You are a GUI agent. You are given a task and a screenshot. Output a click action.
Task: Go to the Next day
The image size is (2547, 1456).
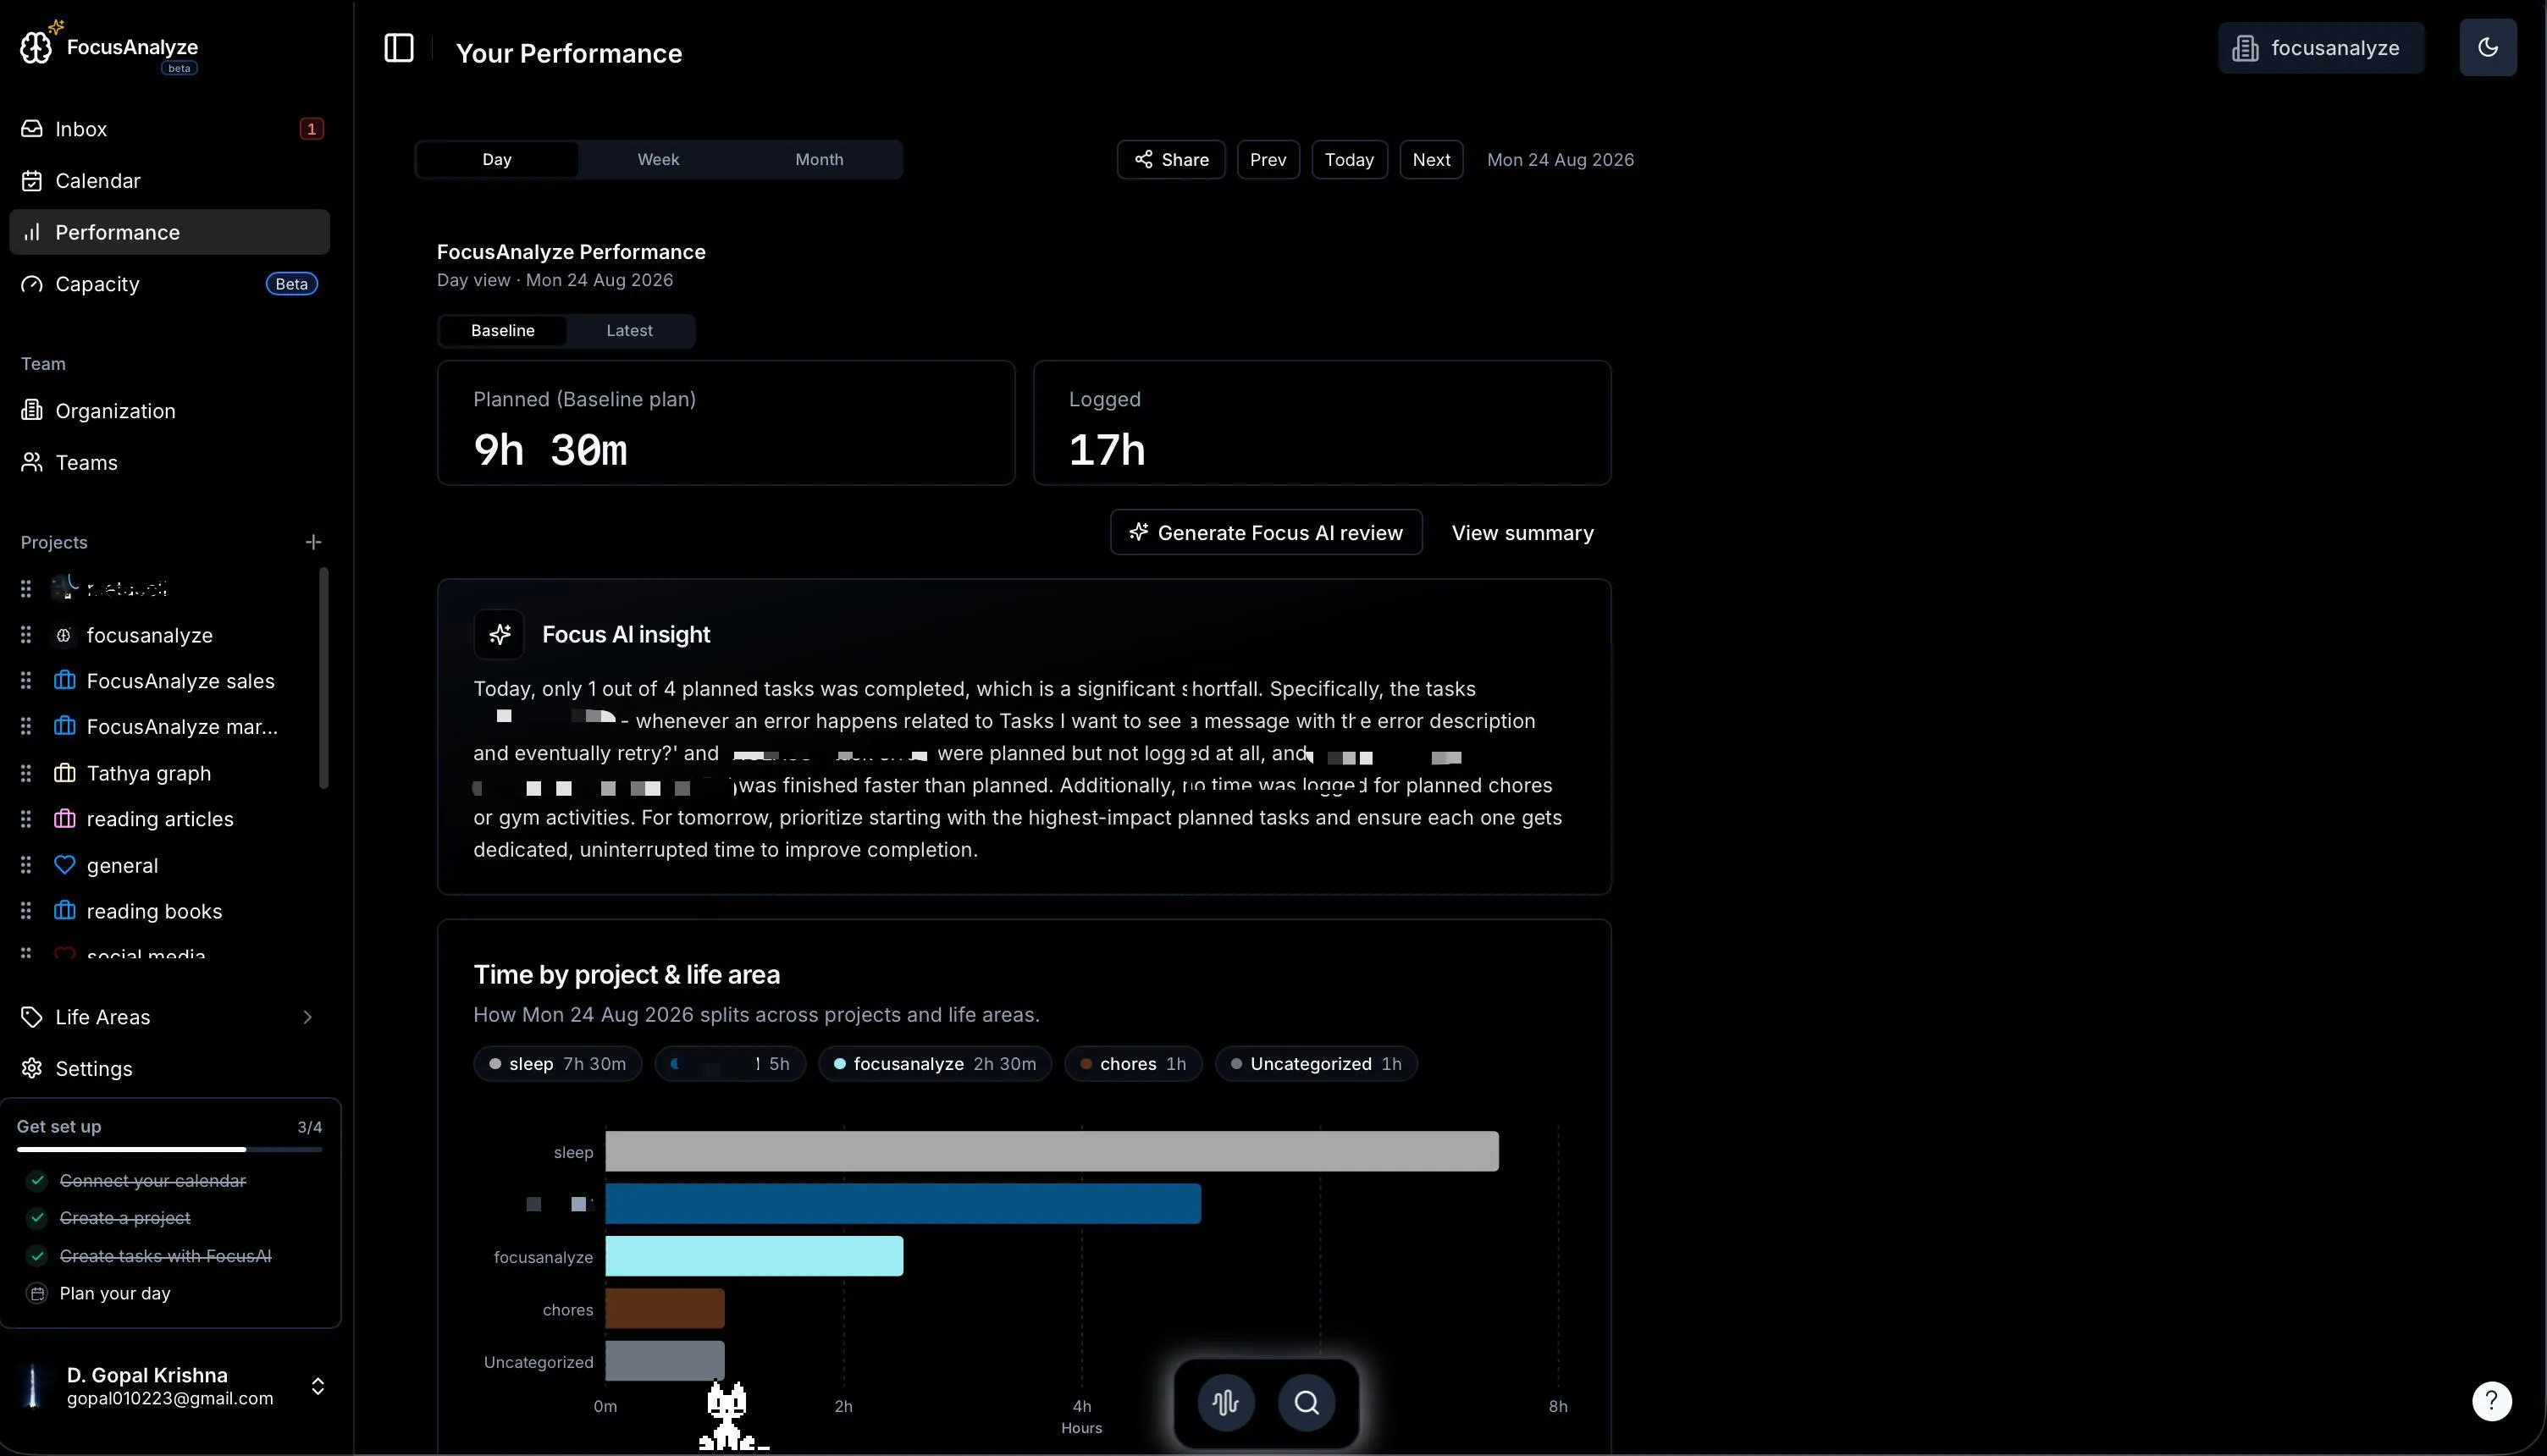[1431, 160]
